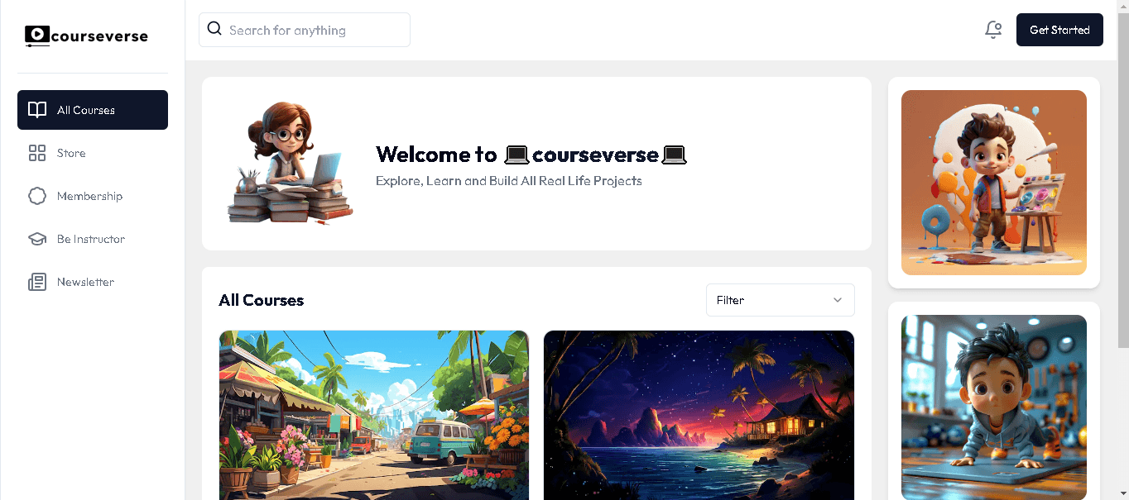Viewport: 1129px width, 500px height.
Task: Open the Membership sidebar item
Action: click(x=93, y=196)
